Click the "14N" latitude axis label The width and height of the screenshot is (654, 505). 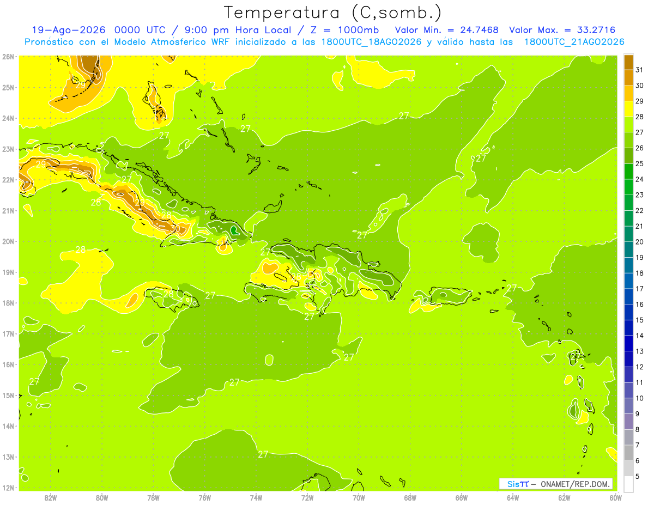pos(8,426)
